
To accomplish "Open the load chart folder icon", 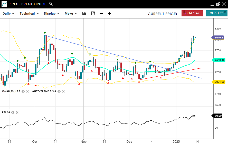I will click(x=84, y=14).
